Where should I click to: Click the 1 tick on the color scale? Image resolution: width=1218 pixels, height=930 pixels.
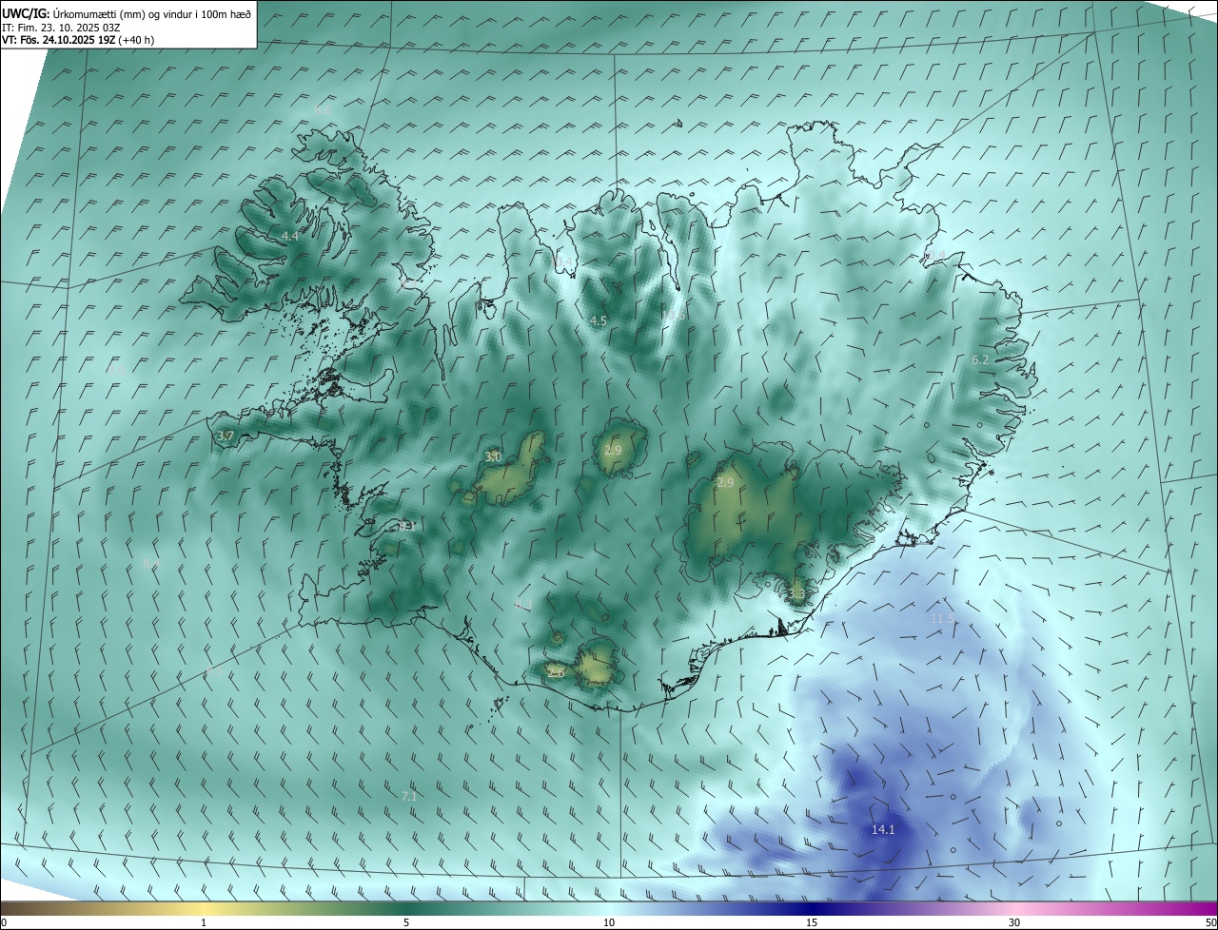click(204, 922)
